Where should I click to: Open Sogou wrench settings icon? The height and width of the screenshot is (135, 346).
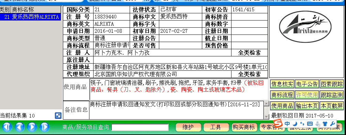coord(333,123)
